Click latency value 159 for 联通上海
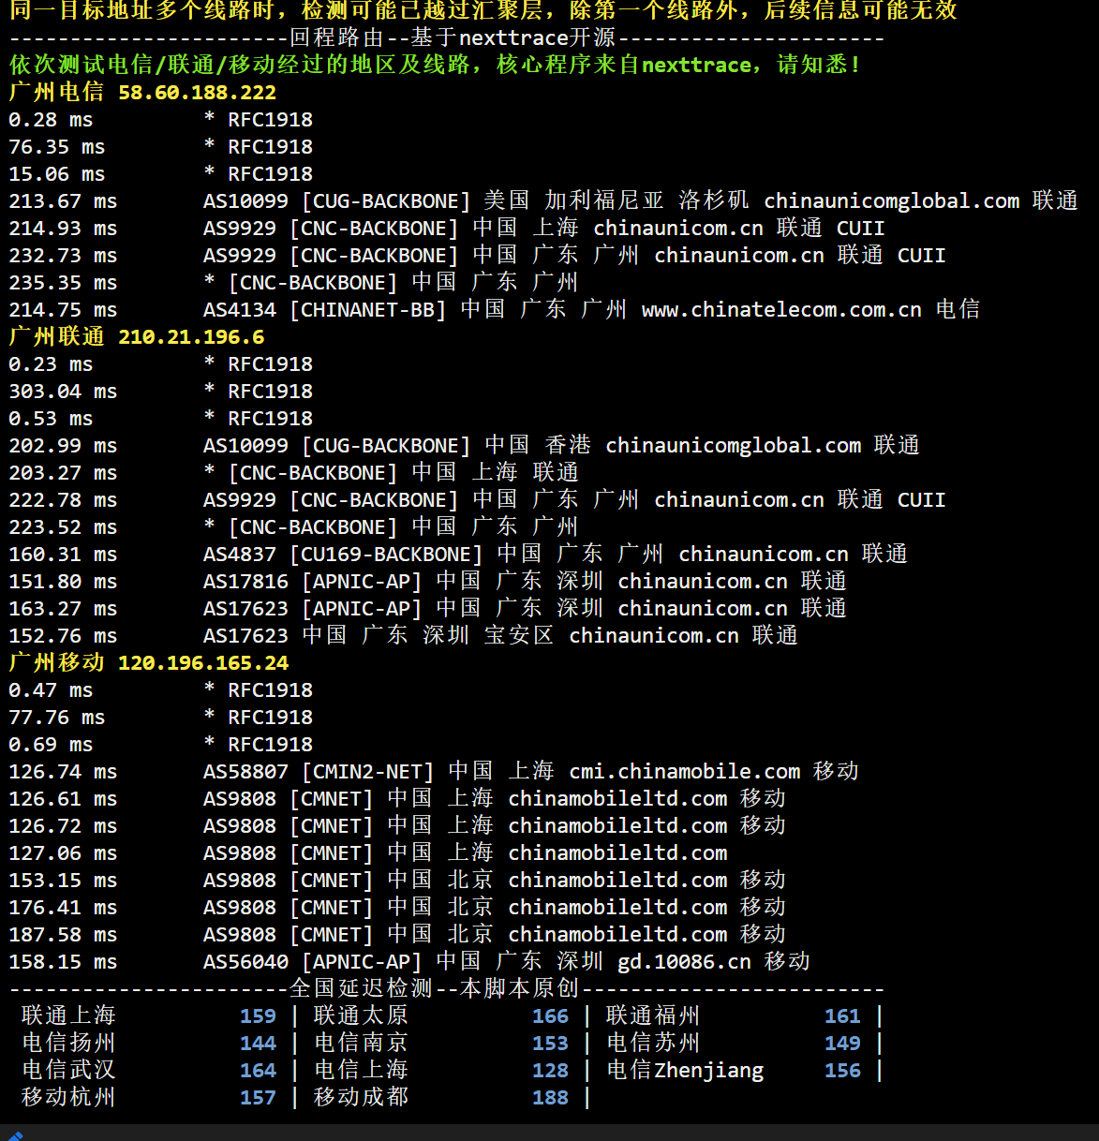Image resolution: width=1099 pixels, height=1141 pixels. (x=258, y=1015)
